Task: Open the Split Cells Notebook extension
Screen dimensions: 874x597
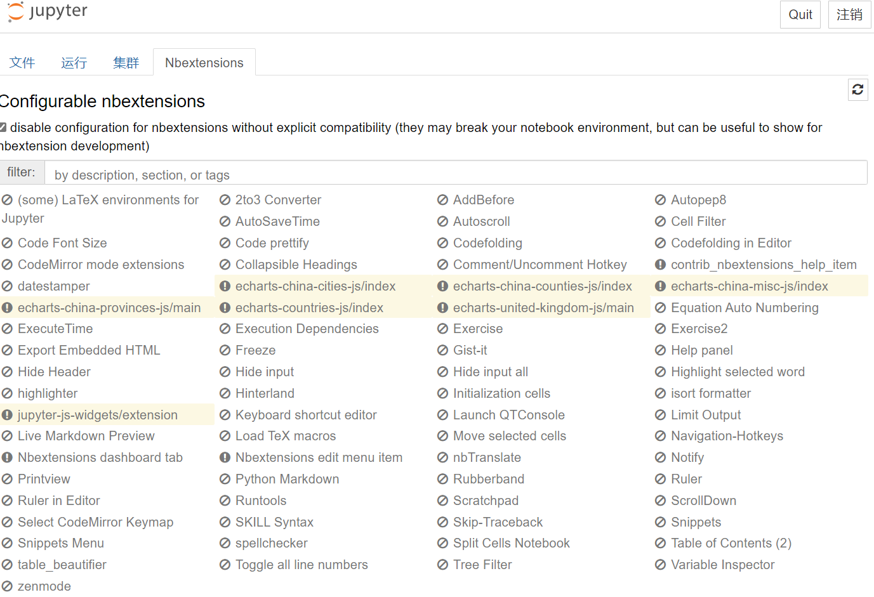Action: 512,543
